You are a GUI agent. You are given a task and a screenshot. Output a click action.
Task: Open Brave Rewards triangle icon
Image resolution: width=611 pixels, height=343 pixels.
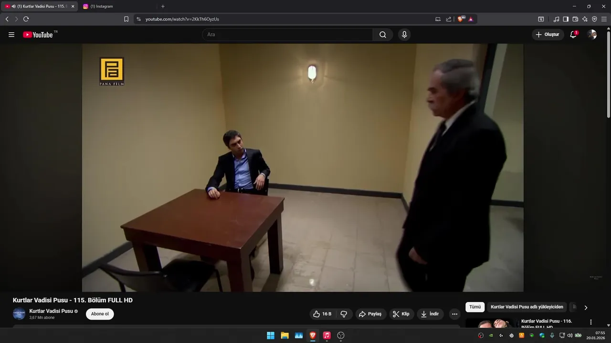pyautogui.click(x=471, y=19)
